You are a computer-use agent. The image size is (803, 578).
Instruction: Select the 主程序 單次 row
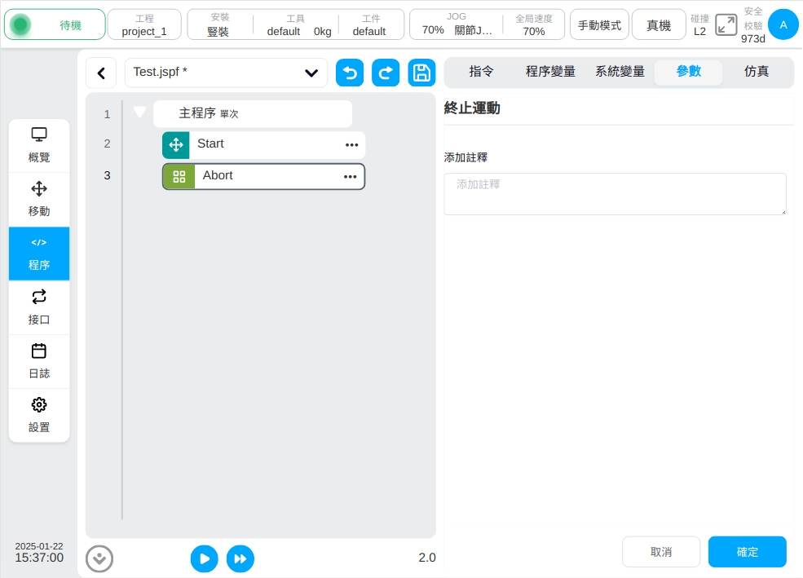point(253,113)
